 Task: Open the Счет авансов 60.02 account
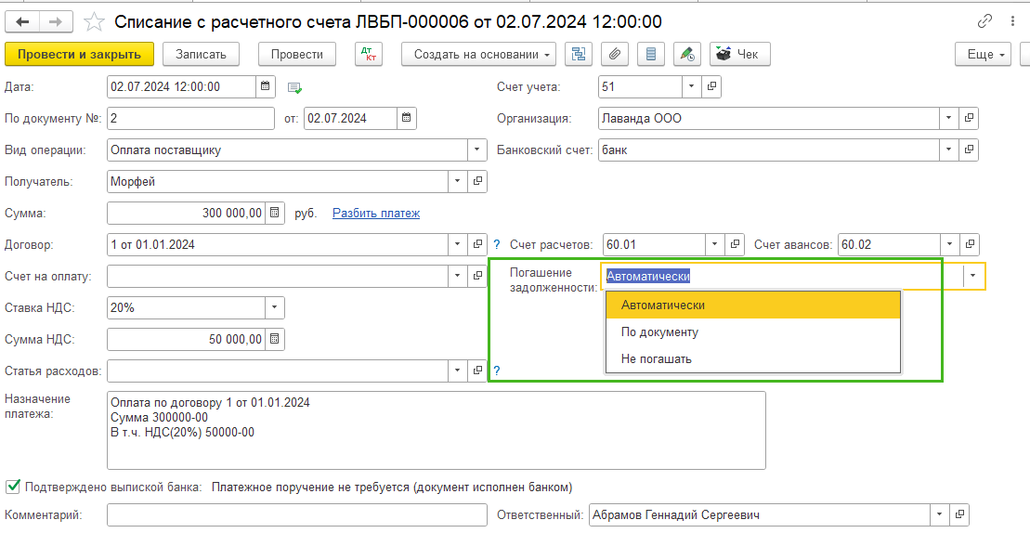[x=969, y=245]
